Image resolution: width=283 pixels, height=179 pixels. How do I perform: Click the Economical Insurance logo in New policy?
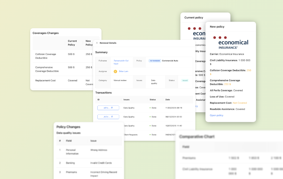231,43
